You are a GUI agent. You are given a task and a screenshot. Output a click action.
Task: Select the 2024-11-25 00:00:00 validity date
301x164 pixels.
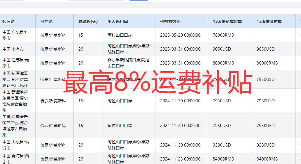180,159
